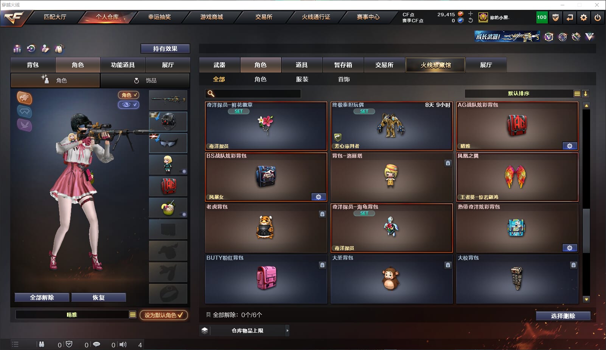Open the 幸运抽奖 menu tab
Screen dimensions: 606x350
pos(160,17)
